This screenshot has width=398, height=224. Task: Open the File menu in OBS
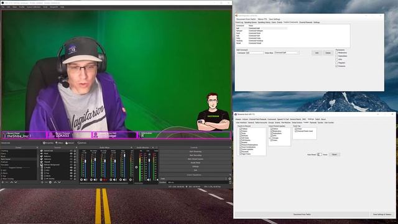pos(2,7)
